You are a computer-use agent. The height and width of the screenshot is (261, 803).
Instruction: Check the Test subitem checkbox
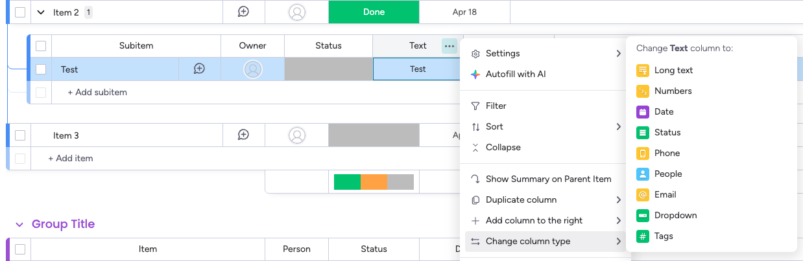[41, 69]
